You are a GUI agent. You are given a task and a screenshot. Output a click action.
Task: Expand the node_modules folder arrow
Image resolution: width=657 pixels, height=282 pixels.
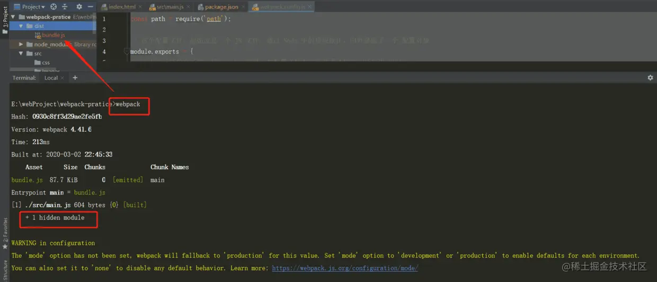[x=21, y=45]
